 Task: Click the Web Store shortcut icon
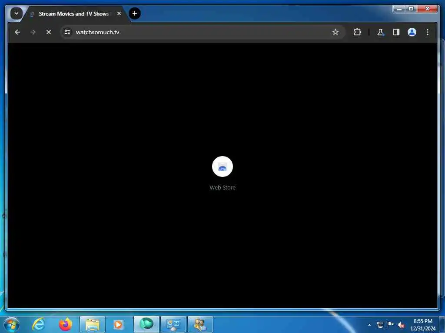coord(222,166)
